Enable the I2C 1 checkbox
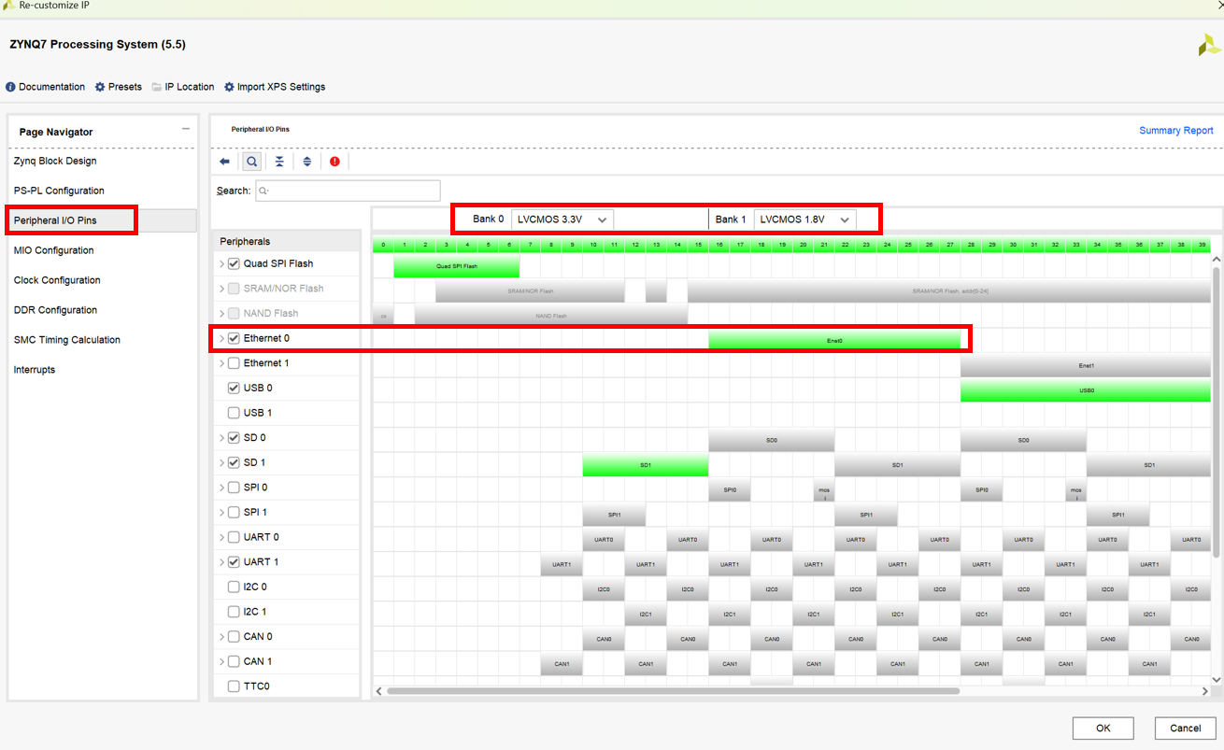The width and height of the screenshot is (1224, 750). click(x=234, y=612)
